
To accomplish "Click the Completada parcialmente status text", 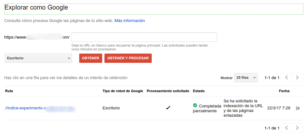I will coord(207,108).
